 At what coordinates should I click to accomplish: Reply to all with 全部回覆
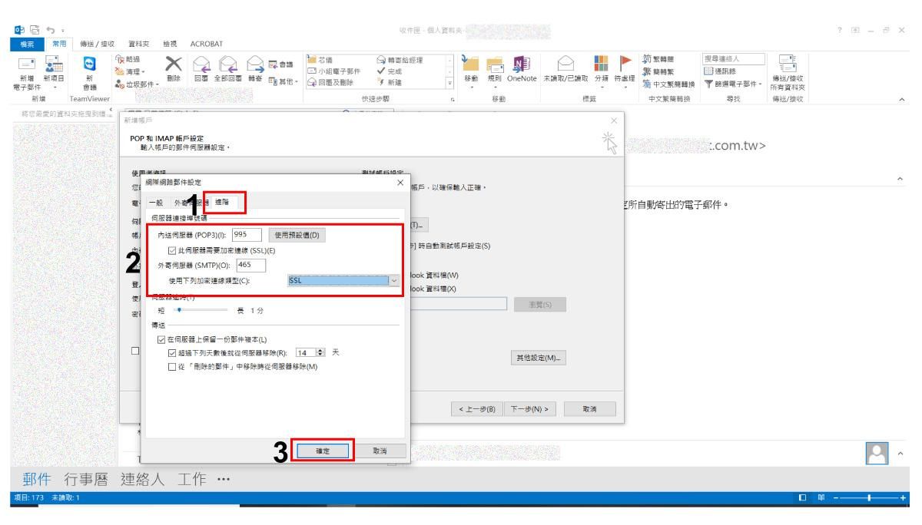coord(228,71)
